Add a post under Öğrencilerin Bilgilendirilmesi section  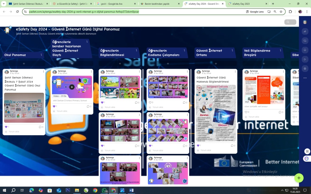[120, 64]
